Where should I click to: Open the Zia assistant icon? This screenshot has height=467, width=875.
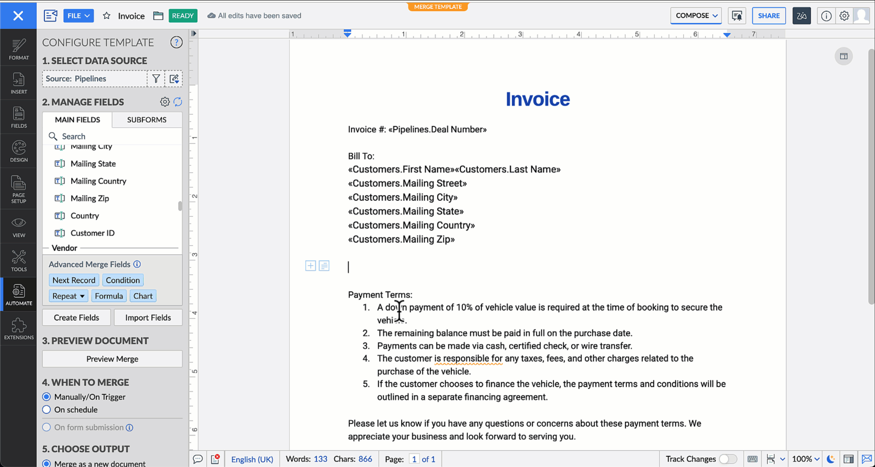pyautogui.click(x=802, y=16)
